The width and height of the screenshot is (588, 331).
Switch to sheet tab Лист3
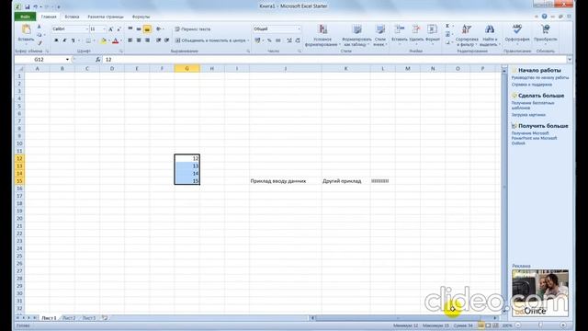pyautogui.click(x=89, y=318)
